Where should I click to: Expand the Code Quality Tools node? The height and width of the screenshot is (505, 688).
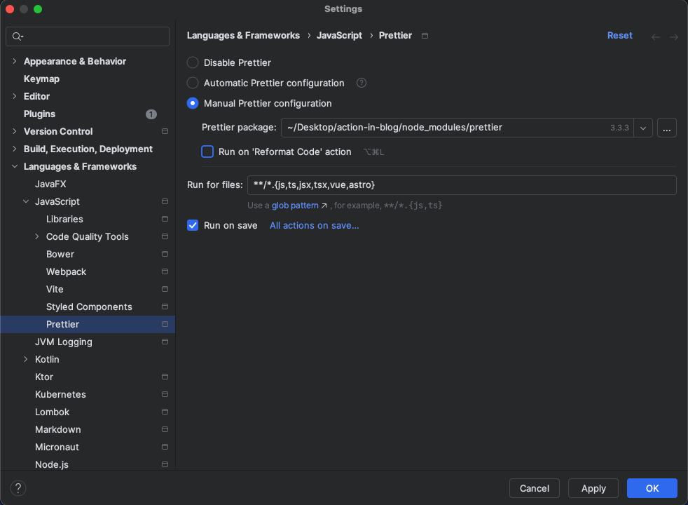(x=37, y=236)
